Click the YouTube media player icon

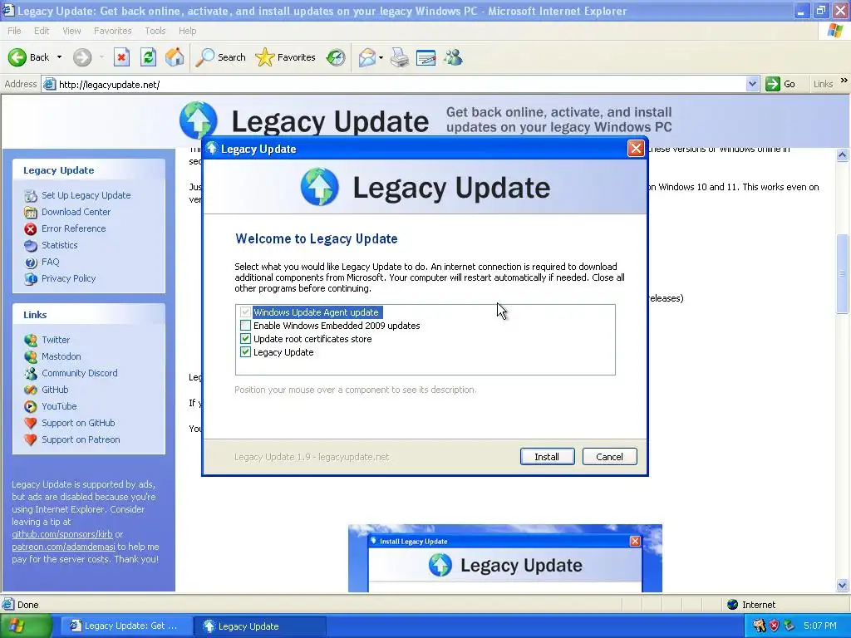pos(31,406)
